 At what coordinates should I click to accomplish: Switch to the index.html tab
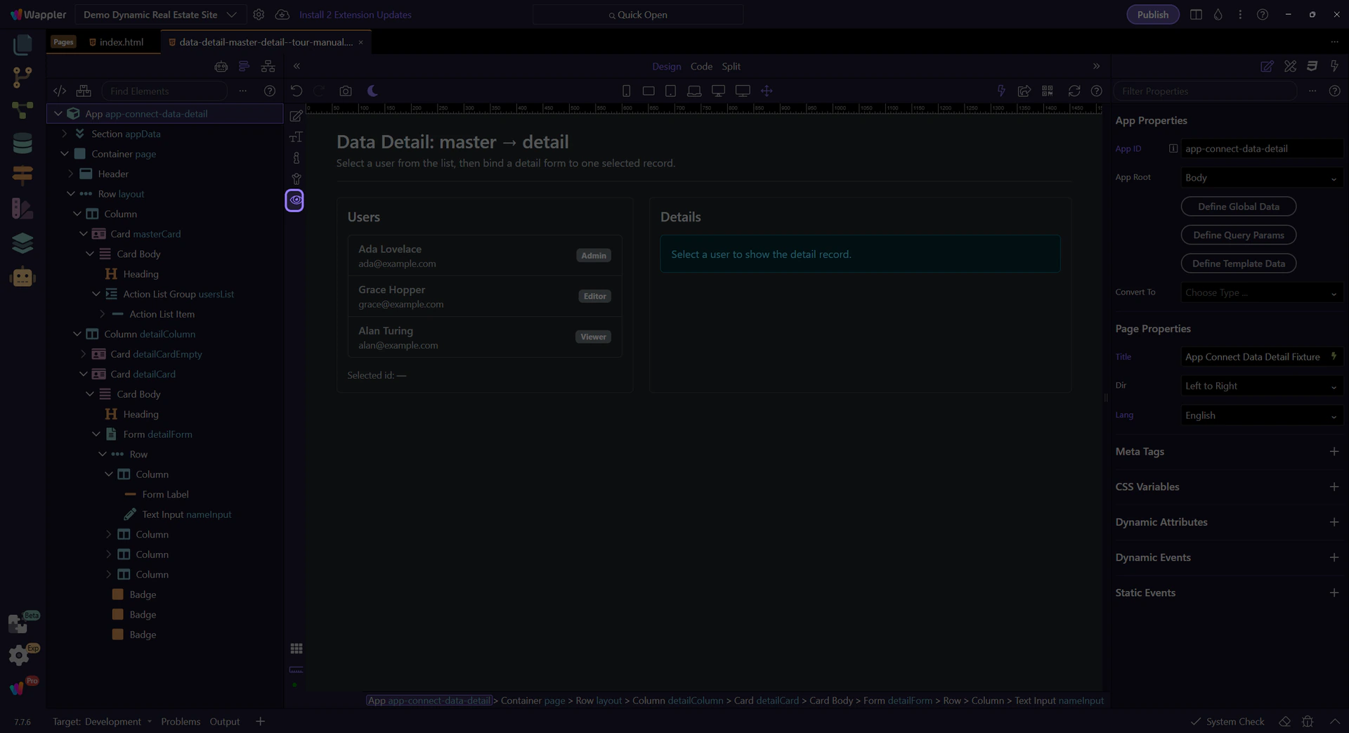pyautogui.click(x=121, y=42)
